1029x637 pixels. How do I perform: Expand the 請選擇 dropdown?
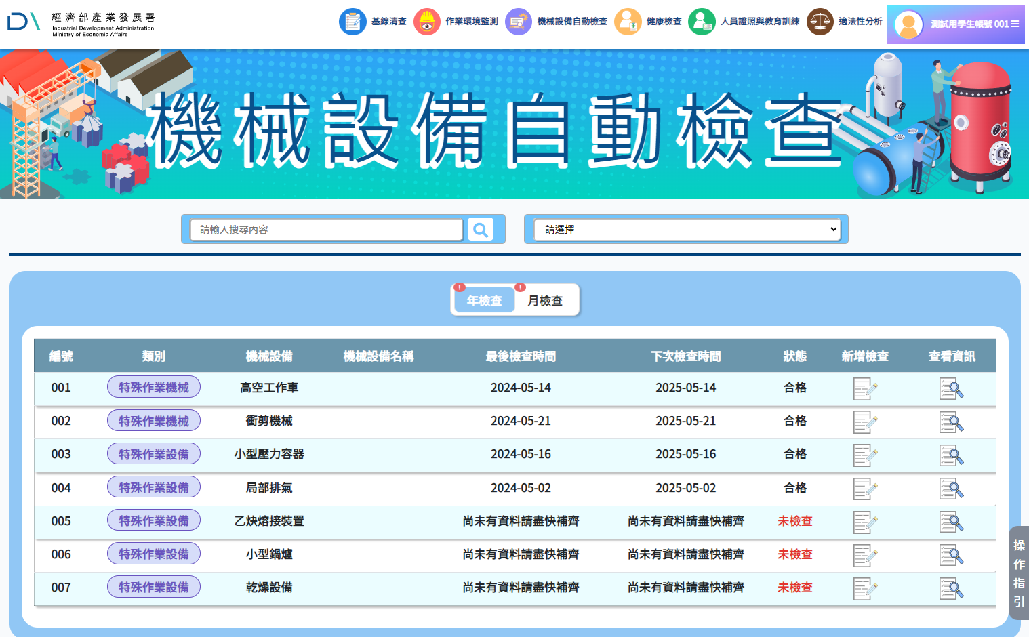pyautogui.click(x=686, y=230)
